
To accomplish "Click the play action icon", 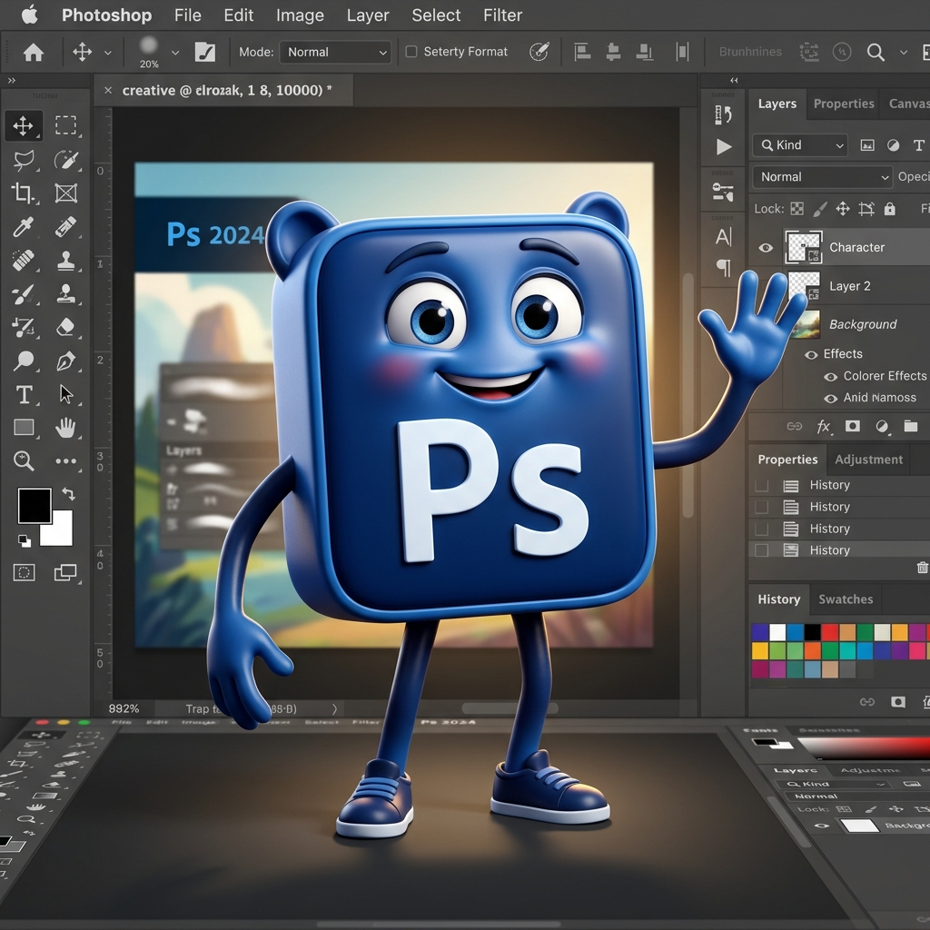I will tap(724, 146).
